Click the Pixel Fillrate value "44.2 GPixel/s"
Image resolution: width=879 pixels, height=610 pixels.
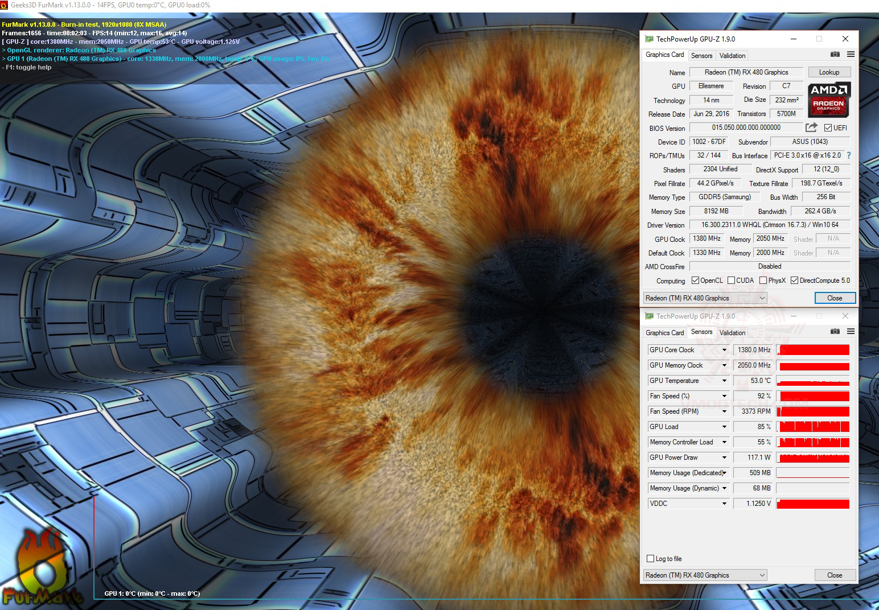tap(716, 183)
